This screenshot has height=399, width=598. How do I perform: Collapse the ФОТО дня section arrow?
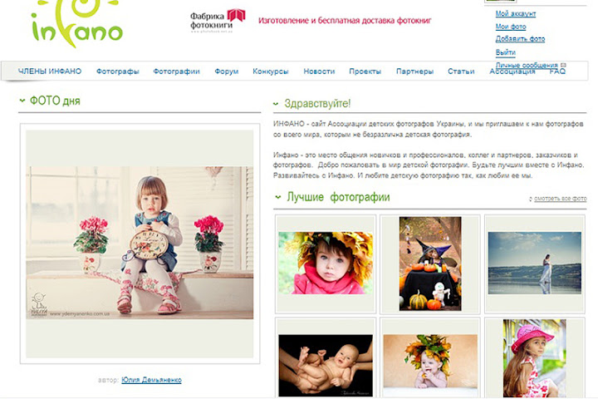(22, 101)
